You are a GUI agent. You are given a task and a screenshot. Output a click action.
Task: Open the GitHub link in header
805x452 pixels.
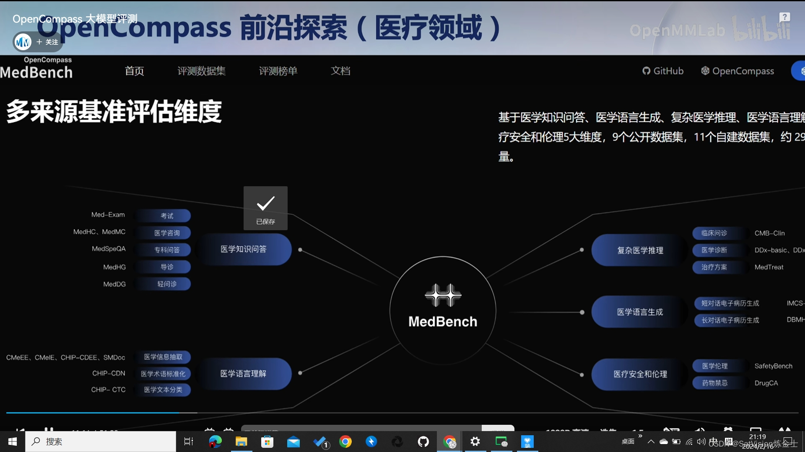(663, 71)
